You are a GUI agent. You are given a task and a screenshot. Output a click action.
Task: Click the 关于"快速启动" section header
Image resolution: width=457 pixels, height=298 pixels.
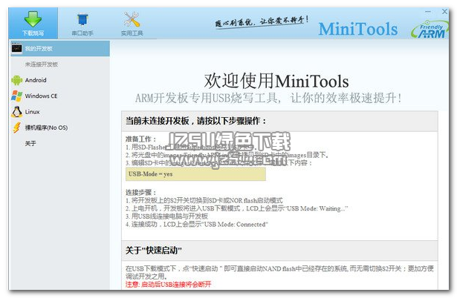(x=279, y=251)
